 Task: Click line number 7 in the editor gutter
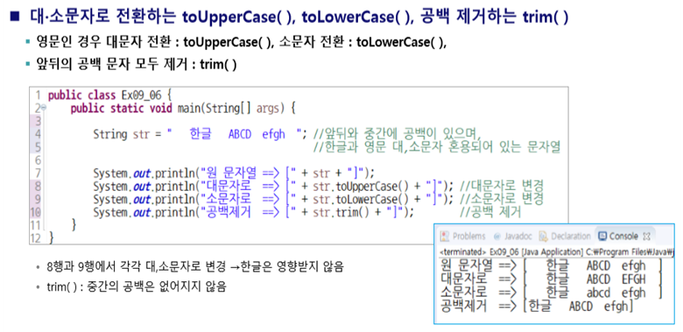point(38,173)
